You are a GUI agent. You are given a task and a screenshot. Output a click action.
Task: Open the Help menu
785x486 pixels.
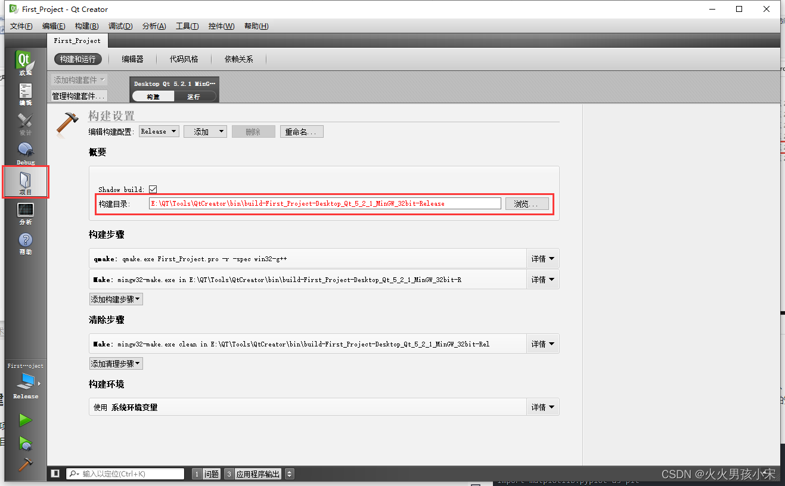[x=256, y=26]
